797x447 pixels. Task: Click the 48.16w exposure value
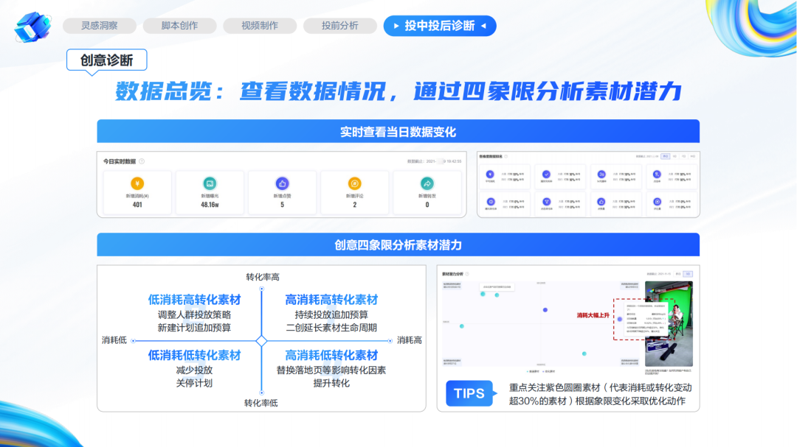[210, 205]
